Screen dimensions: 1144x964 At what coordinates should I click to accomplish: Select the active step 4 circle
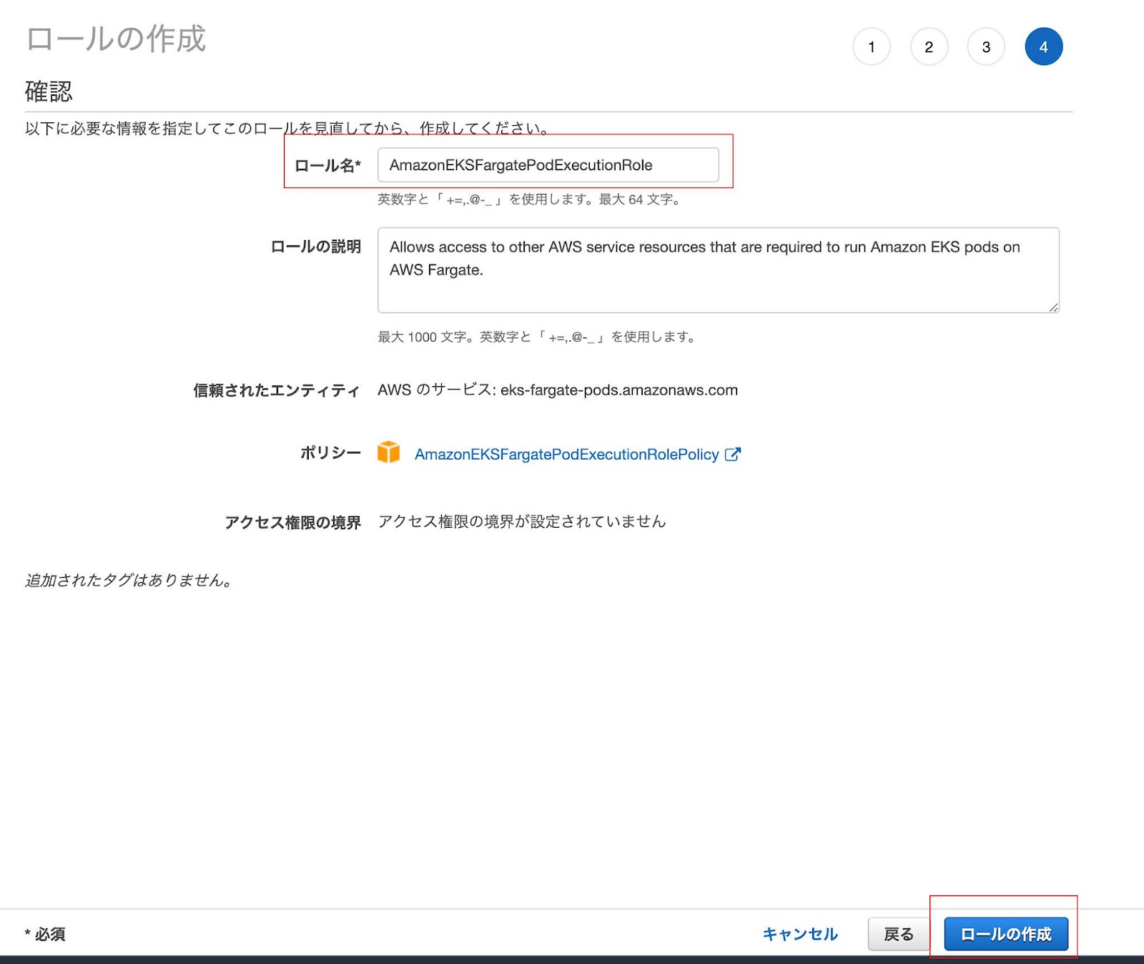click(1044, 46)
